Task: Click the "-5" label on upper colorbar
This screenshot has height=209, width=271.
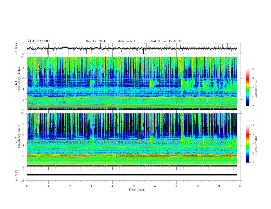Action: tap(253, 87)
